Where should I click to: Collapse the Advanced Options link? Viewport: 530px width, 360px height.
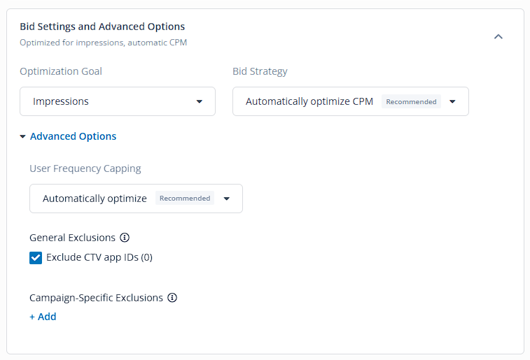click(x=73, y=136)
